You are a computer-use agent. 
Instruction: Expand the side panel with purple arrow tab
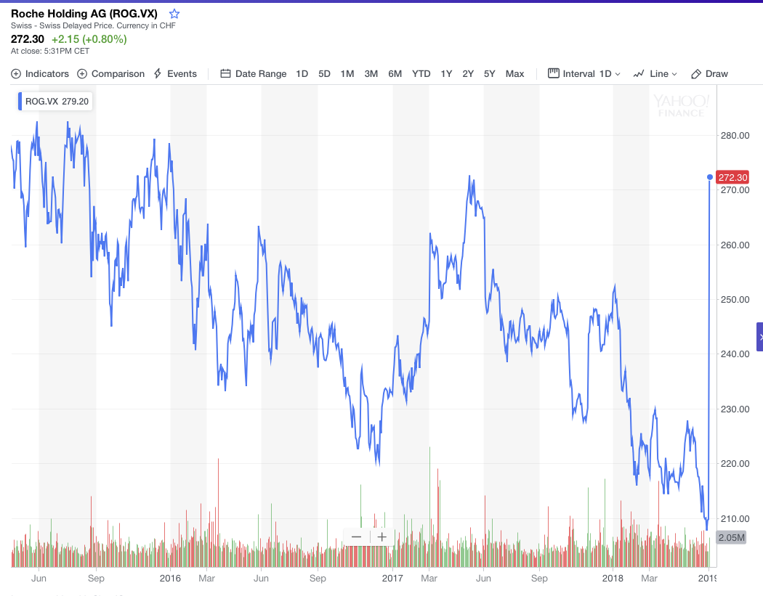tap(759, 336)
